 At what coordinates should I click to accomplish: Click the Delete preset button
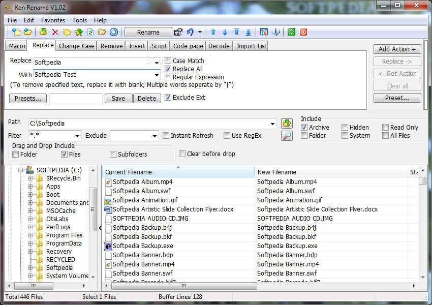coord(147,98)
